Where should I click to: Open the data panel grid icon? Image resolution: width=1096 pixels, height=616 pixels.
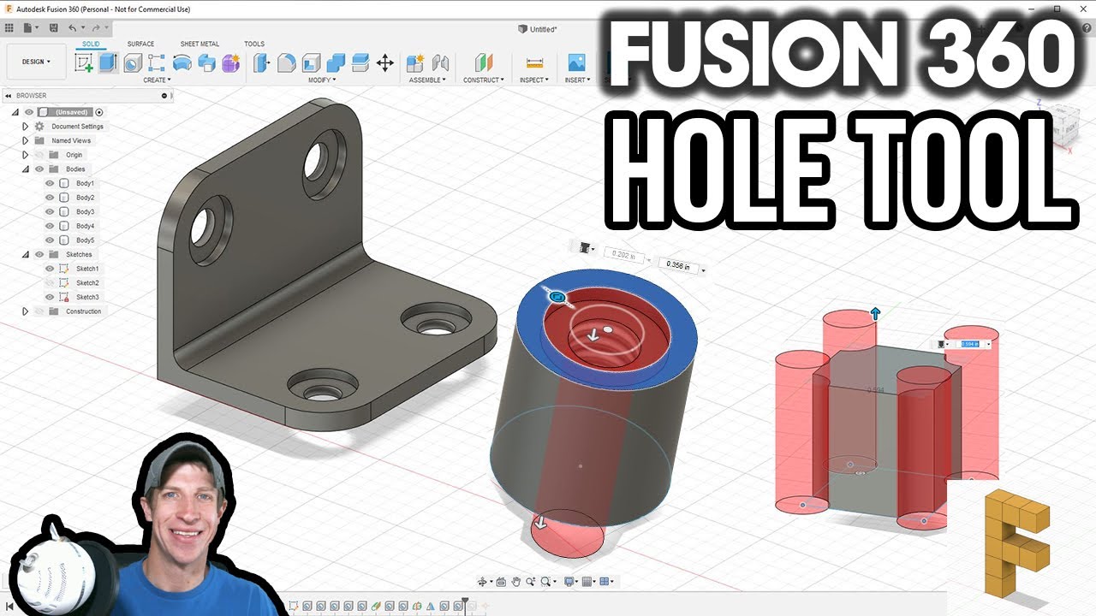(9, 27)
